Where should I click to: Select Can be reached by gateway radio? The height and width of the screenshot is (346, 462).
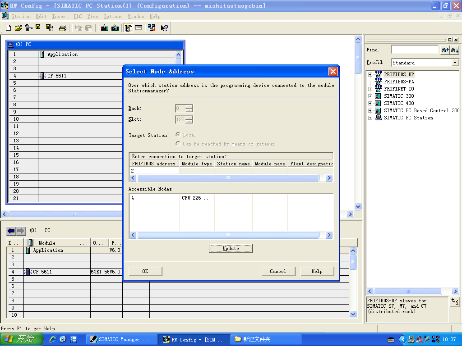point(178,144)
